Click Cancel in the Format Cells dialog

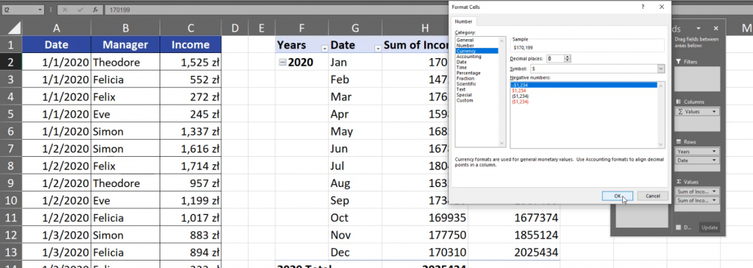click(653, 196)
